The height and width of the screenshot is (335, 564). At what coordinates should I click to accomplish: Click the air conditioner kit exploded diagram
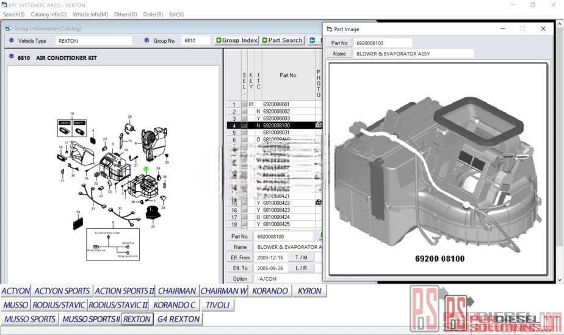114,175
